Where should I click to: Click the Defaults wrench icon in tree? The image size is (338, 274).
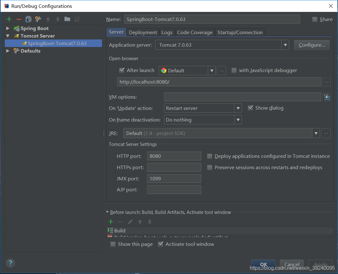pos(16,51)
